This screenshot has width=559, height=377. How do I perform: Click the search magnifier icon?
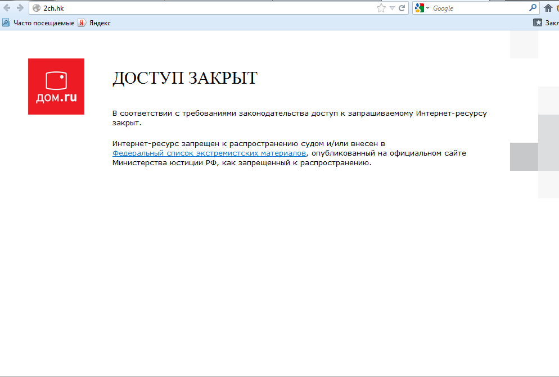[x=533, y=8]
